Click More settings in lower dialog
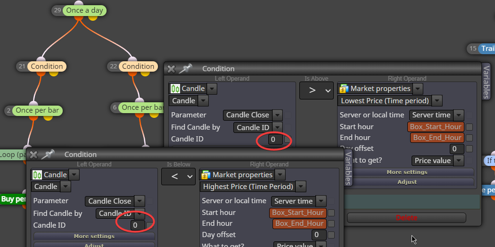 coord(94,236)
